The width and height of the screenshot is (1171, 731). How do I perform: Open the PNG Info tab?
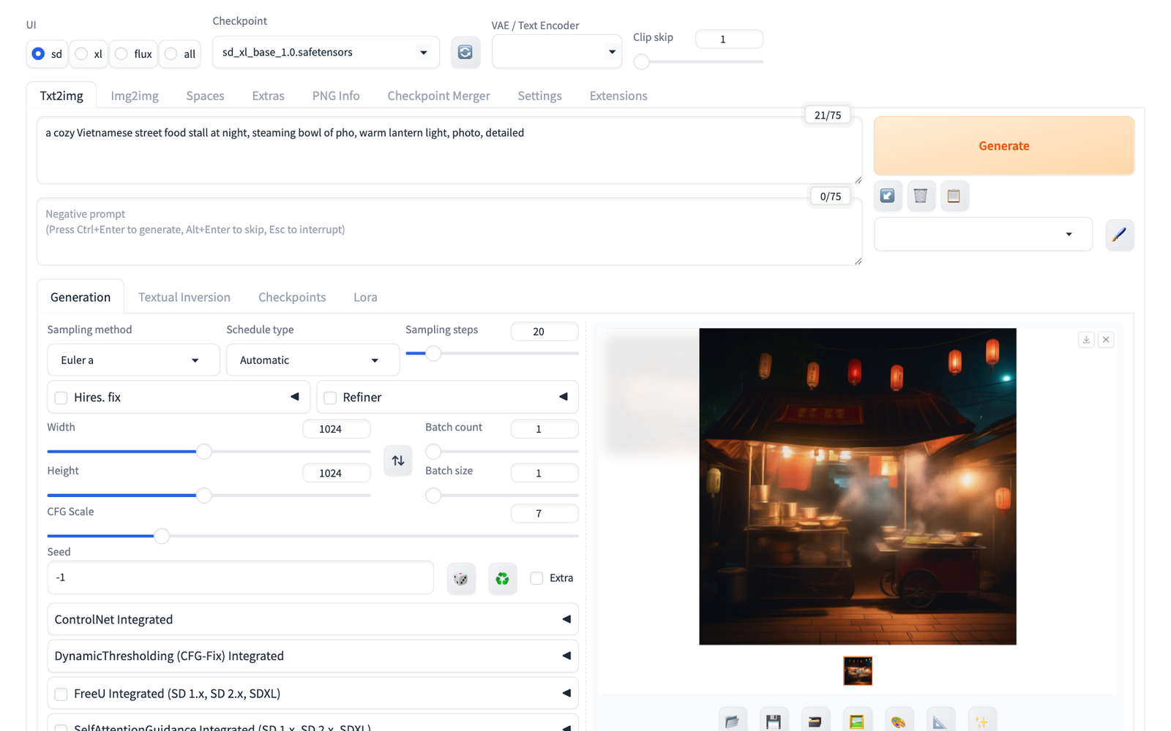pos(336,96)
